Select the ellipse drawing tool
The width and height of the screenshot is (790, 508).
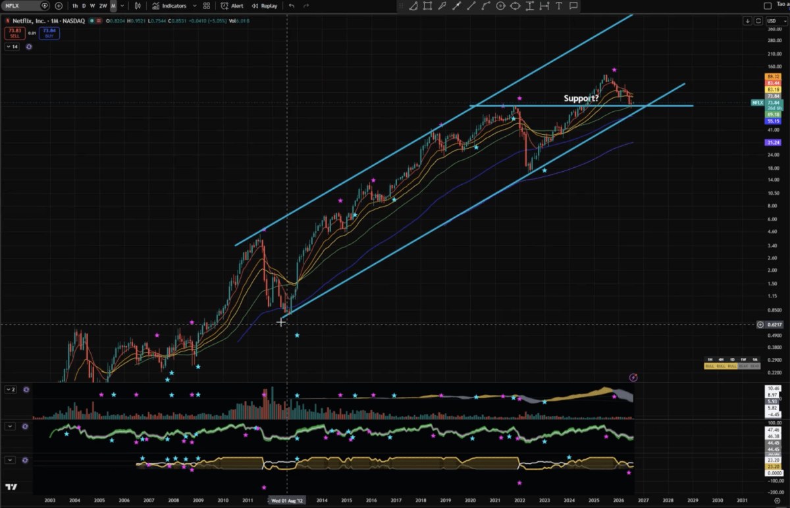point(515,6)
